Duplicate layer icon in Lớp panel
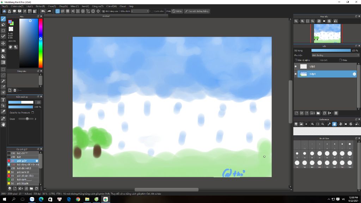 coord(324,113)
